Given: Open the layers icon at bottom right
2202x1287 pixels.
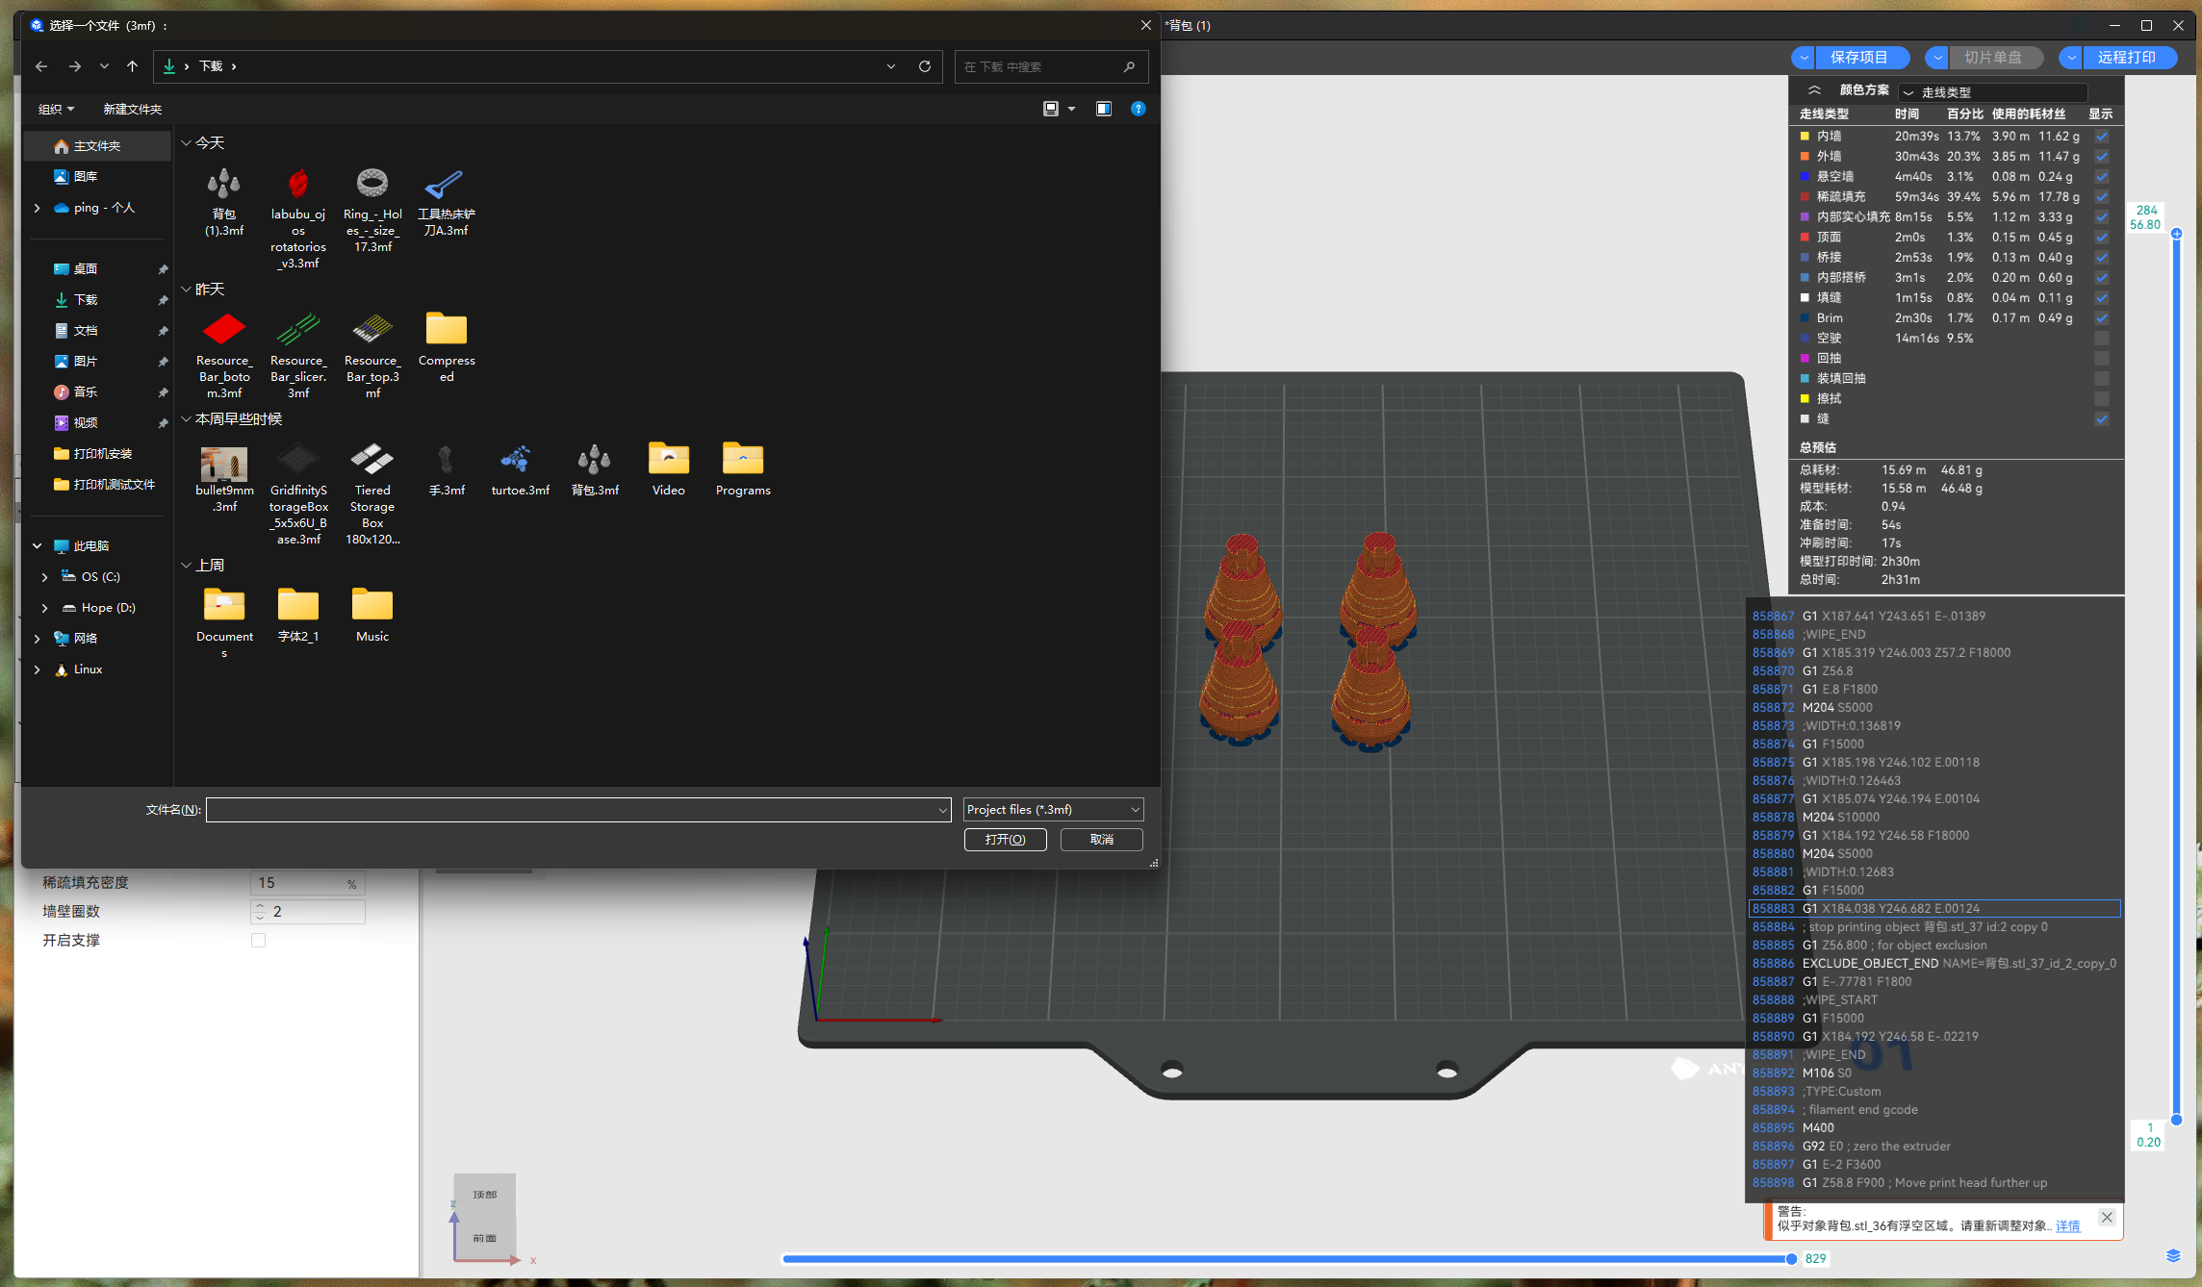Looking at the screenshot, I should tap(2173, 1256).
